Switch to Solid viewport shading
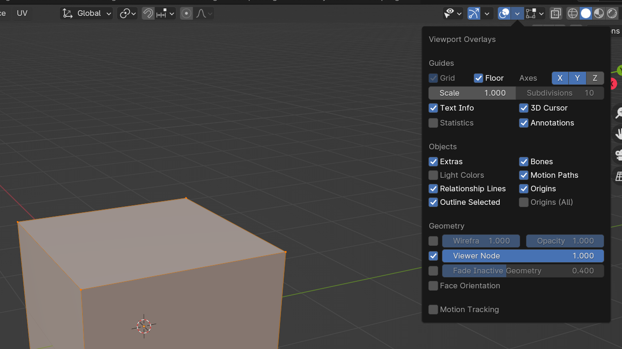Image resolution: width=622 pixels, height=349 pixels. point(586,14)
